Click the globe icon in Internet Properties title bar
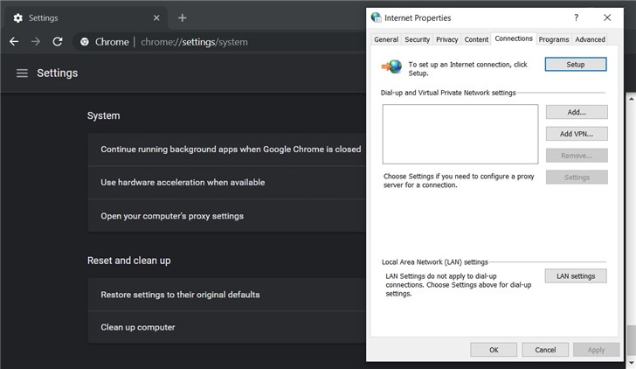Screen dimensions: 636x369 click(377, 17)
